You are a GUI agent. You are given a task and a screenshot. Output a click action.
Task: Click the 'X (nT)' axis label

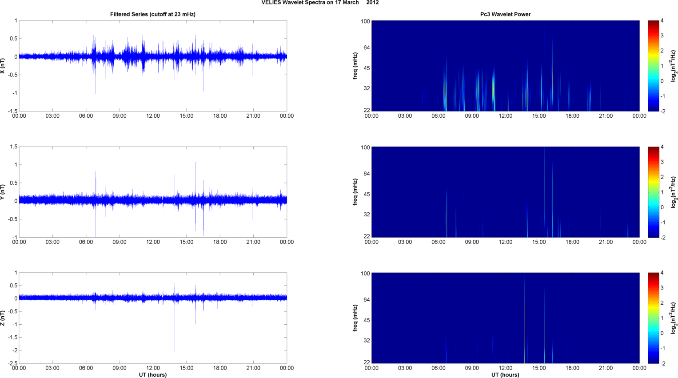(3, 66)
